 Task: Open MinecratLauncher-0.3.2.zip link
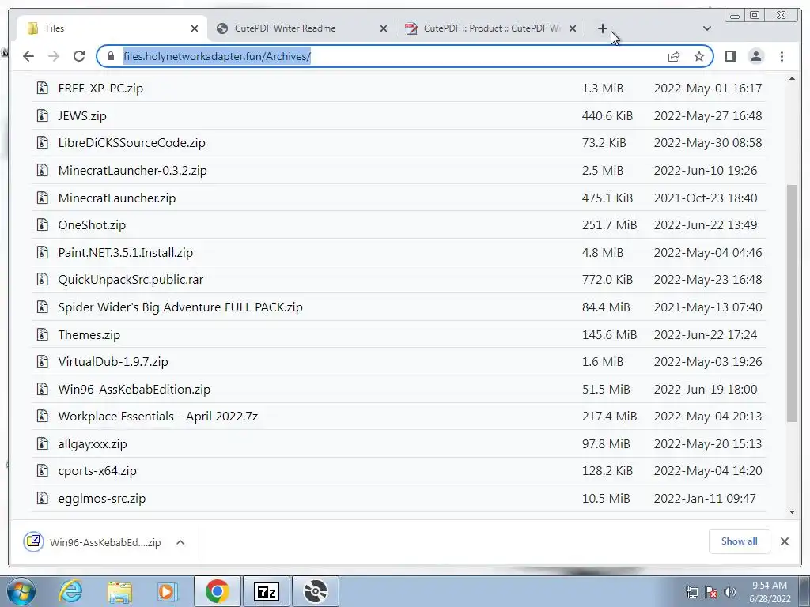[x=133, y=171]
